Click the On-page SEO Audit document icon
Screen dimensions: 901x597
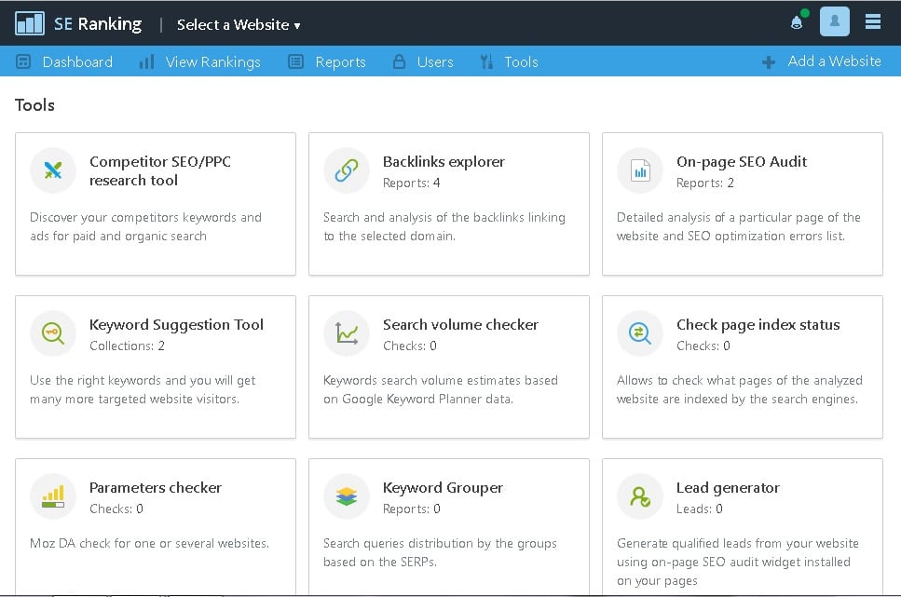[x=639, y=170]
